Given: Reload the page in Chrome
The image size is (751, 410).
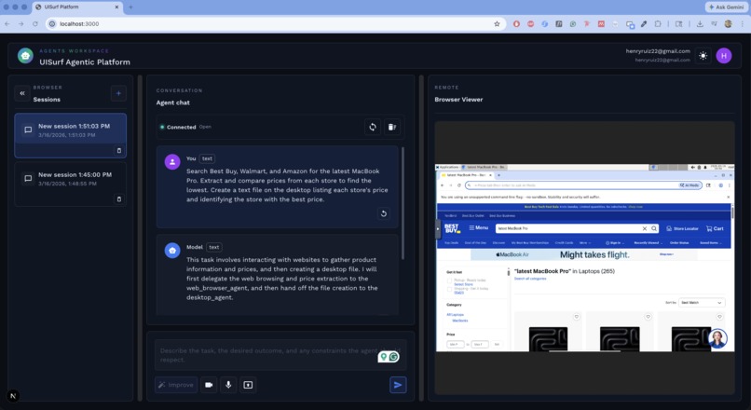Looking at the screenshot, I should [x=35, y=23].
